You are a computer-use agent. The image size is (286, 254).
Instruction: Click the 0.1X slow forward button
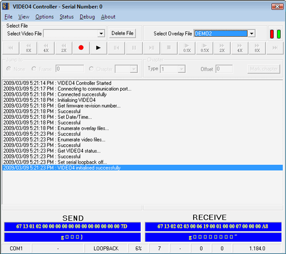coord(186,48)
